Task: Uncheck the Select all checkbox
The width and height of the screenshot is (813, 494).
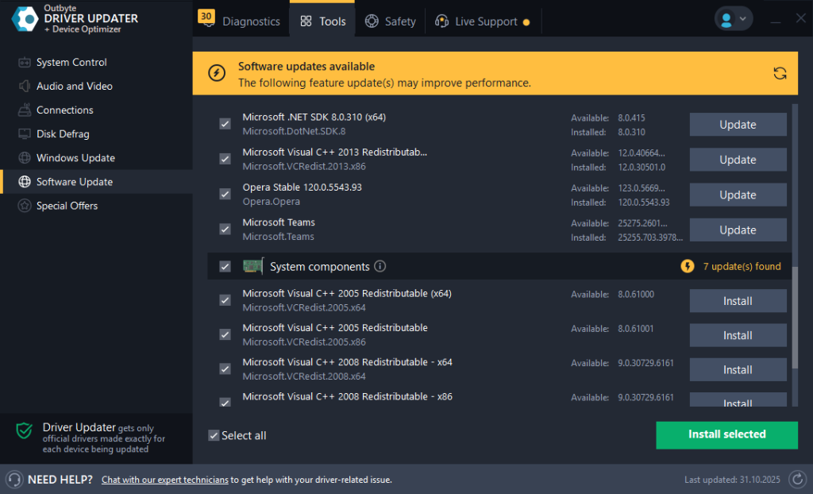Action: click(214, 435)
